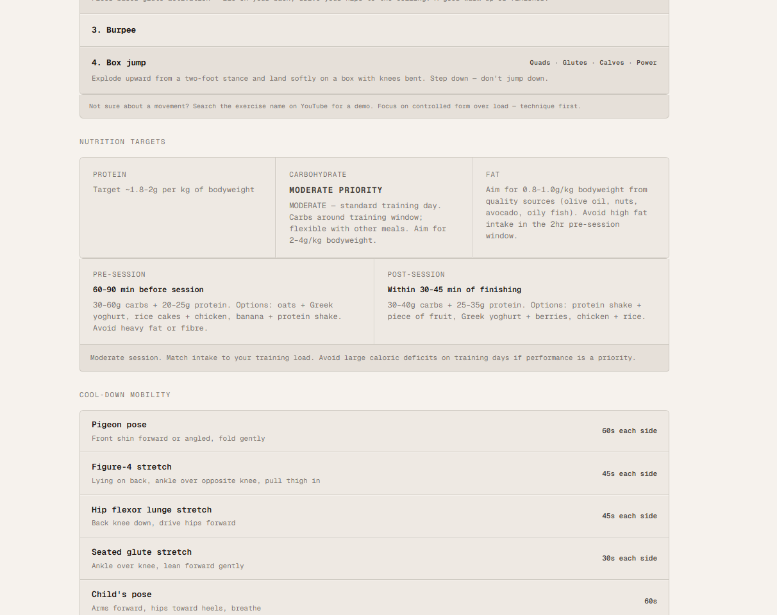Viewport: 777px width, 615px height.
Task: Click the Hip flexor lunge stretch title
Action: tap(151, 510)
